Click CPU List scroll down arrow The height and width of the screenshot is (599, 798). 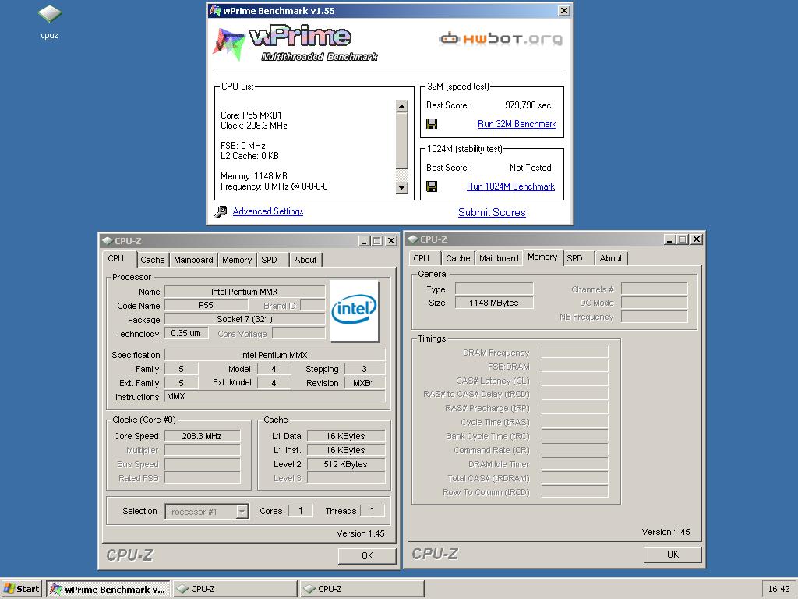tap(401, 187)
